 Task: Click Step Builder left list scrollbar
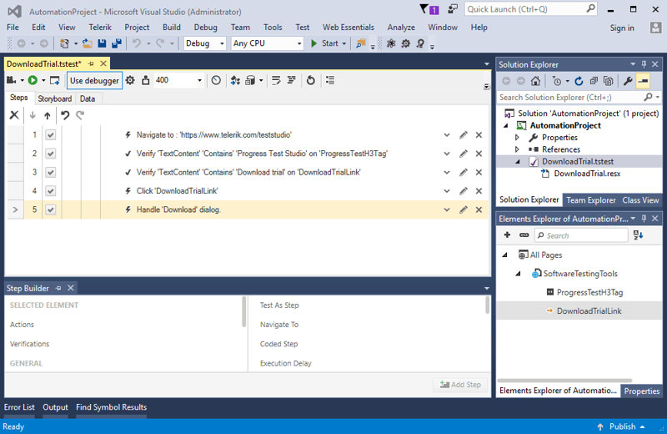pyautogui.click(x=244, y=312)
